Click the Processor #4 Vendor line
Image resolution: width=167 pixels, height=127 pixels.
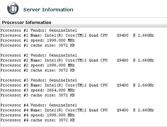point(39,105)
